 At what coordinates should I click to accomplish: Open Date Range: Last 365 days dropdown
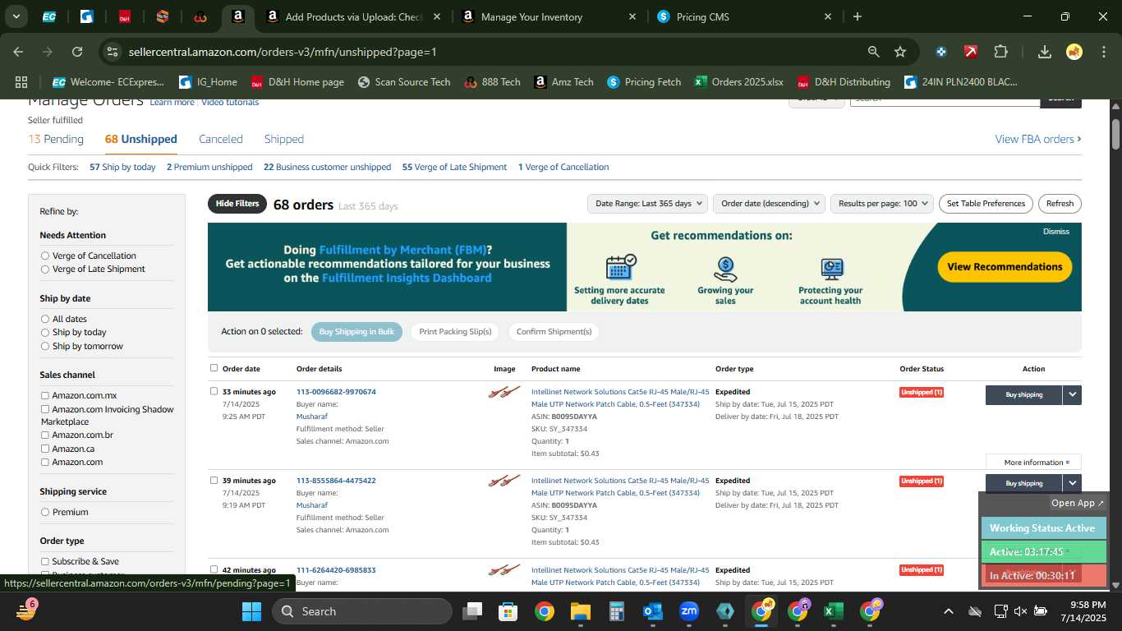[649, 203]
